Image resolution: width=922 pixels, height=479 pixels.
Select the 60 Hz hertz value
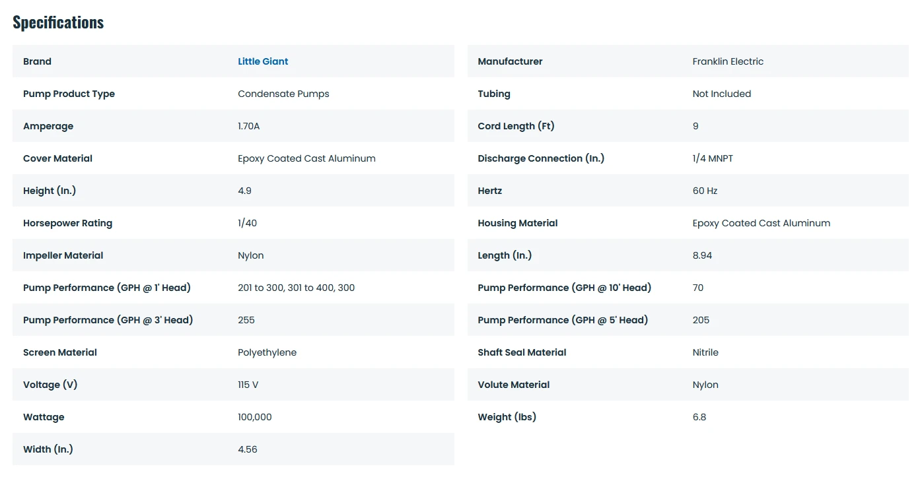705,191
